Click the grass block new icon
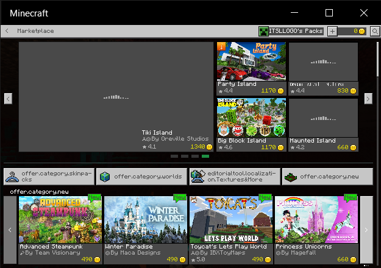The image size is (381, 268). tap(291, 177)
